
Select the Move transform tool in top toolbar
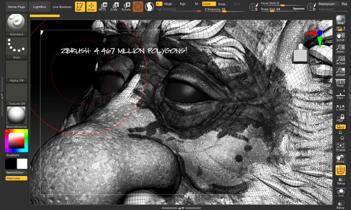(x=102, y=7)
